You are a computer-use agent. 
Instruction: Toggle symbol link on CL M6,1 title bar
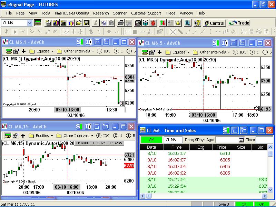pos(80,42)
